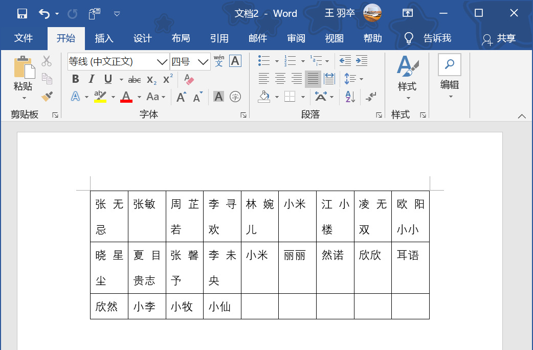Apply strikethrough to selected text

[135, 79]
